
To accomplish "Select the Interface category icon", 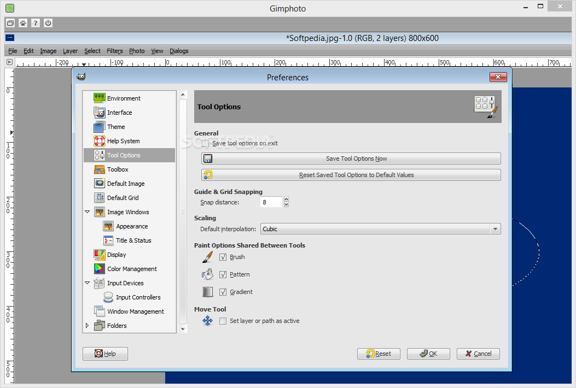I will pos(100,113).
